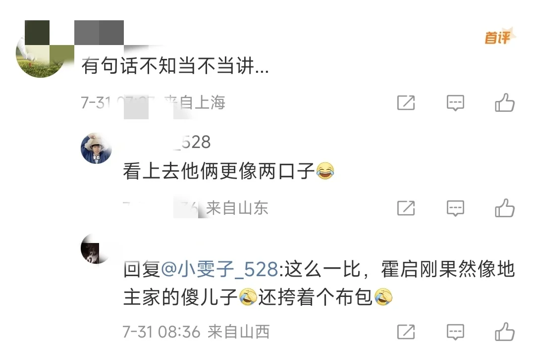Repost the comment posted from Shanxi
The height and width of the screenshot is (342, 535).
406,332
